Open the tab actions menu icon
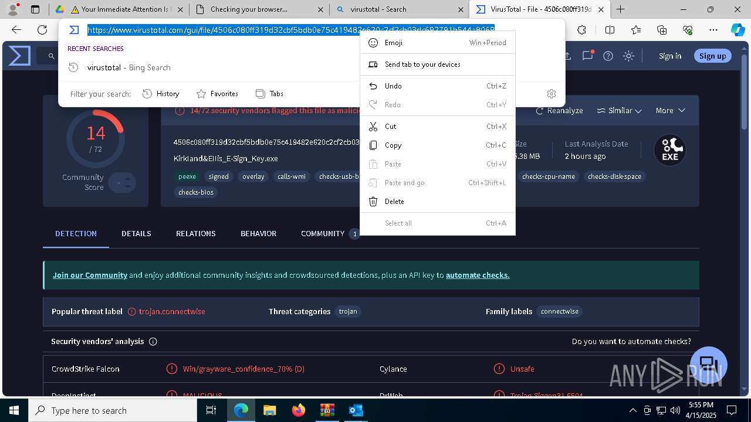This screenshot has height=422, width=751. coord(35,9)
